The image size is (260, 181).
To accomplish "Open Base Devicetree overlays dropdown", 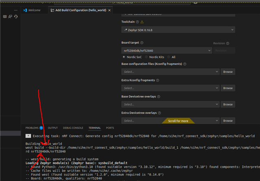I will point(170,104).
